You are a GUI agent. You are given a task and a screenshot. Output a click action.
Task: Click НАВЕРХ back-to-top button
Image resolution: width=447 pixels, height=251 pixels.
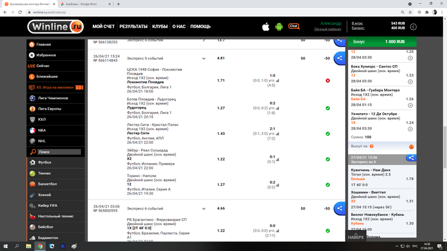356,236
